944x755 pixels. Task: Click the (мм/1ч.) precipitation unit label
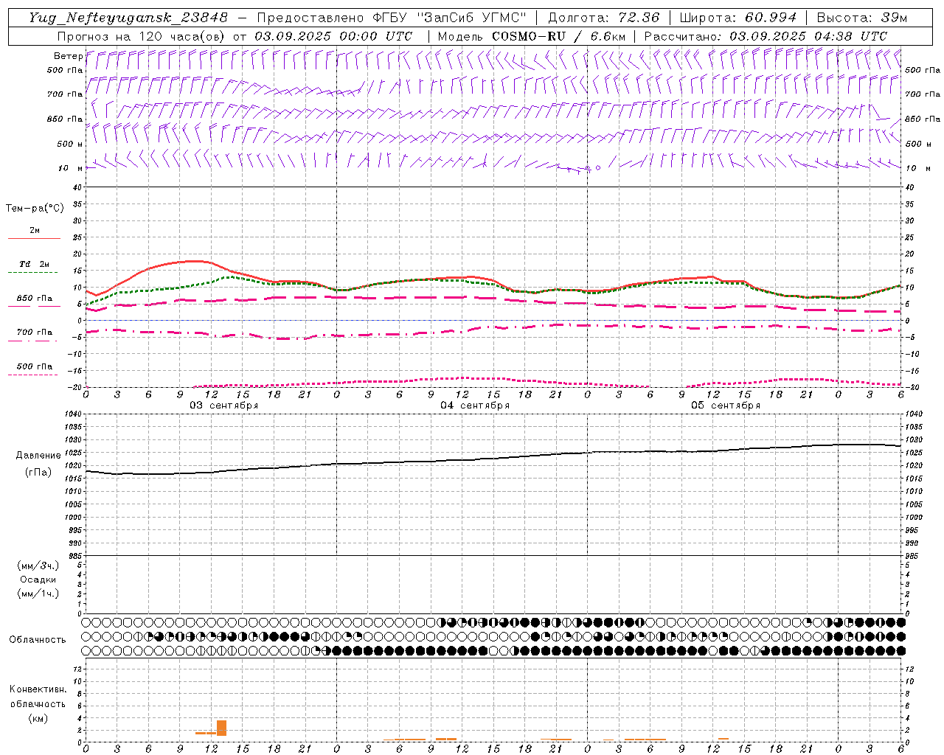coord(38,594)
